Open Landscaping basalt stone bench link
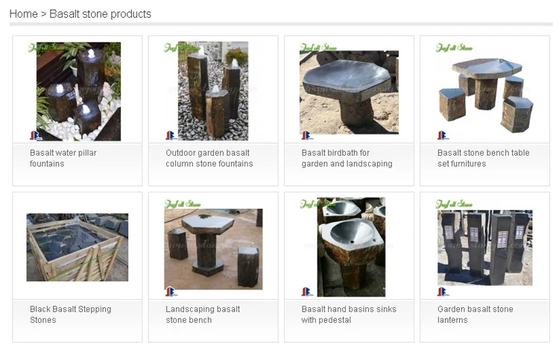Viewport: 559px width, 346px height. (203, 315)
